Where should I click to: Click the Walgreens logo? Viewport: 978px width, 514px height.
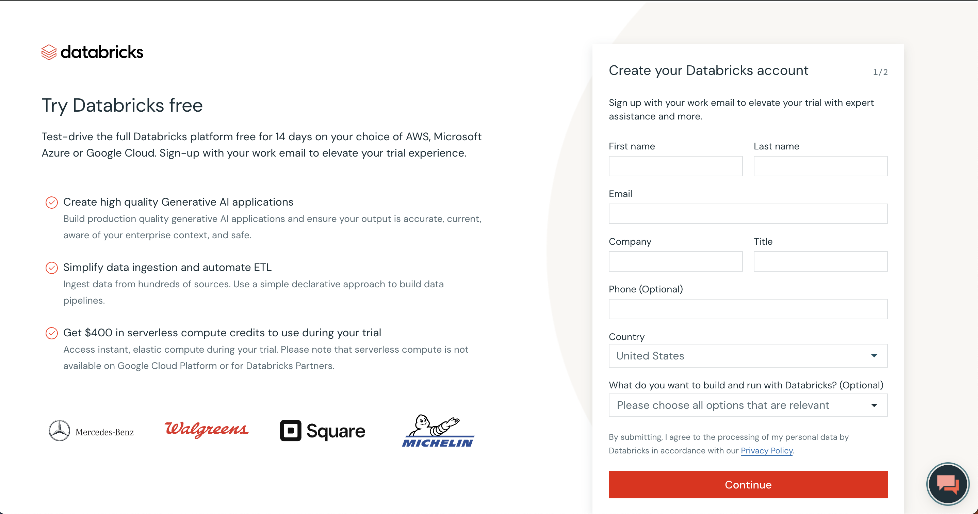coord(207,430)
